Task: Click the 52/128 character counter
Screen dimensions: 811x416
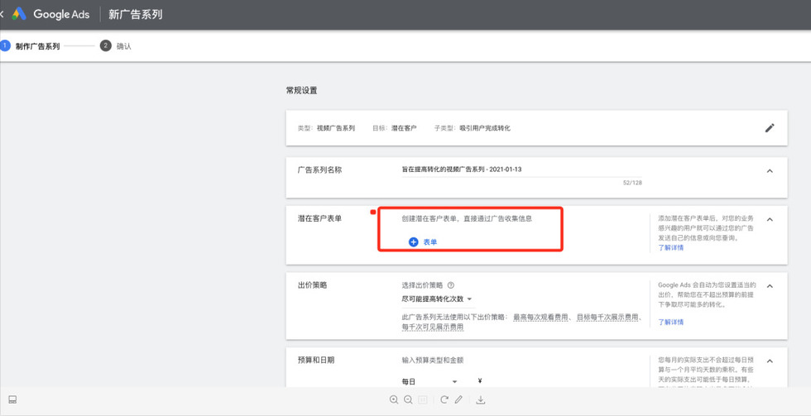Action: 632,183
